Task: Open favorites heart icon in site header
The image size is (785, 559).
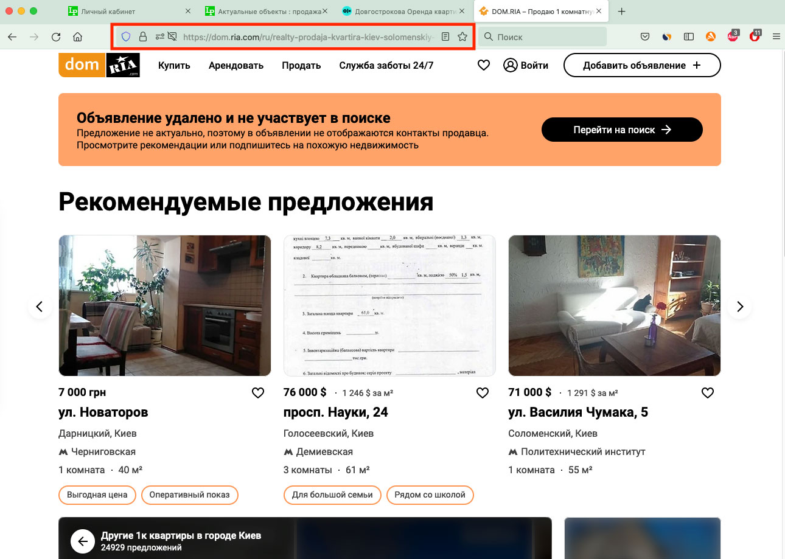Action: (x=484, y=65)
